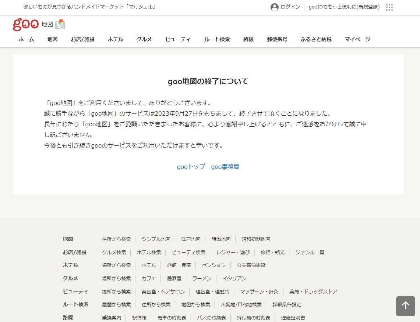Open the gooトップ link

point(191,166)
